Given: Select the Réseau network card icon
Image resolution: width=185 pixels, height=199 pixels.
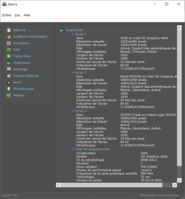Looking at the screenshot, I should pyautogui.click(x=9, y=95).
